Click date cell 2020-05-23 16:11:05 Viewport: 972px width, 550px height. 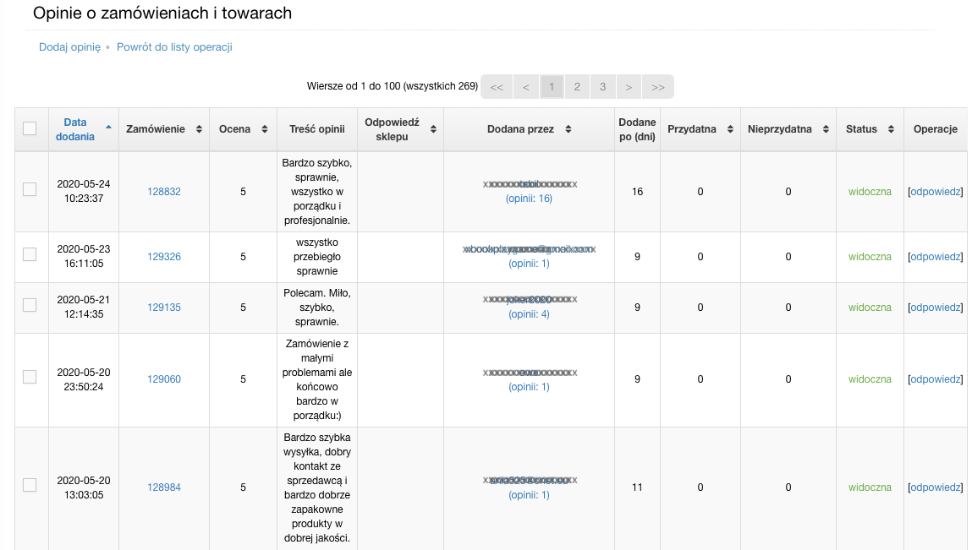tap(84, 257)
